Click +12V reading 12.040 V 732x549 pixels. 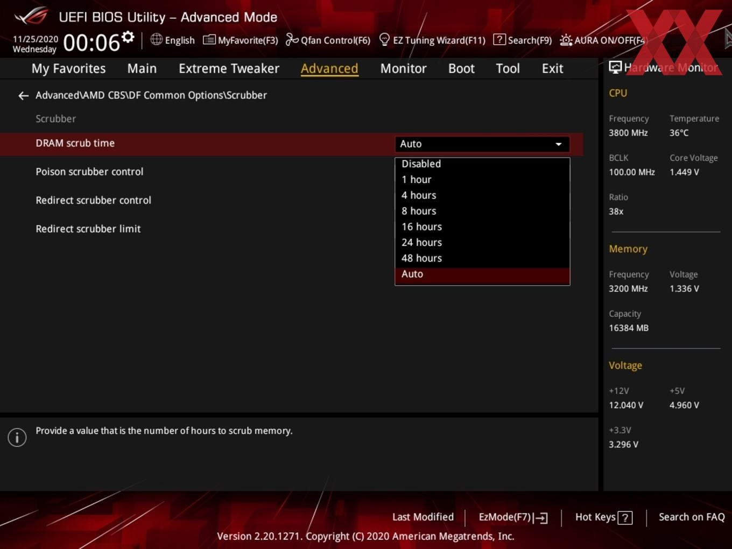[x=626, y=405]
